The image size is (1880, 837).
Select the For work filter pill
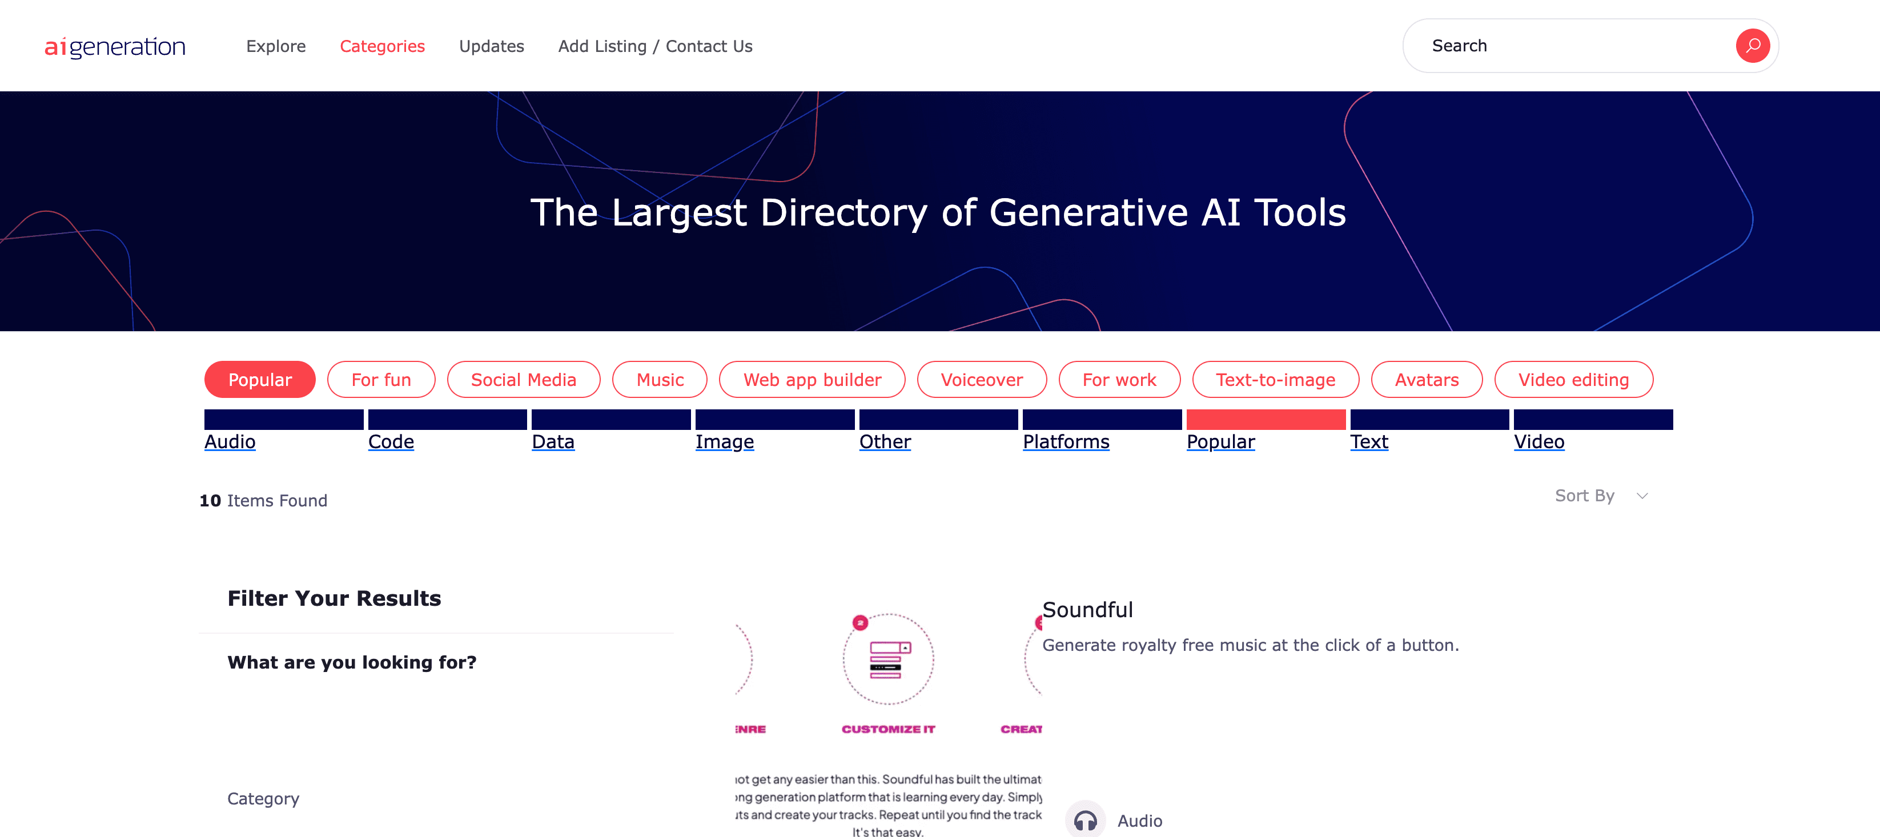tap(1119, 380)
